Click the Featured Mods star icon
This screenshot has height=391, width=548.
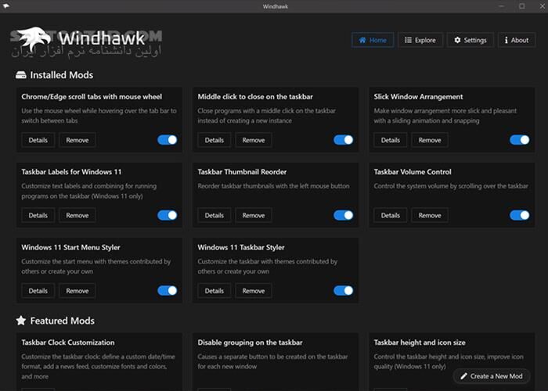point(21,321)
